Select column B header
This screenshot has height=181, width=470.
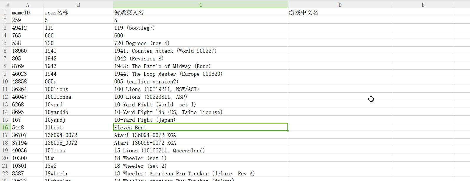(x=78, y=5)
